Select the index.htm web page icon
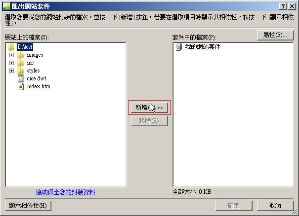Viewport: 299px width, 216px height. [x=21, y=87]
